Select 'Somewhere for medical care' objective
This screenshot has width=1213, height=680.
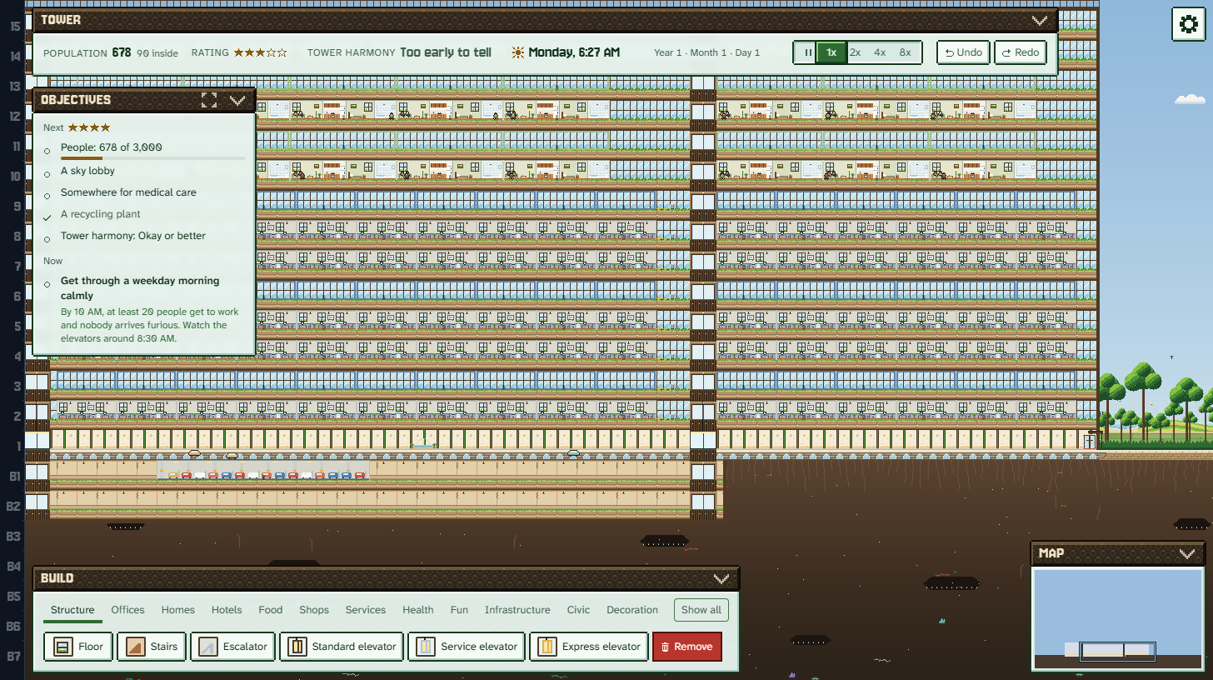point(128,192)
